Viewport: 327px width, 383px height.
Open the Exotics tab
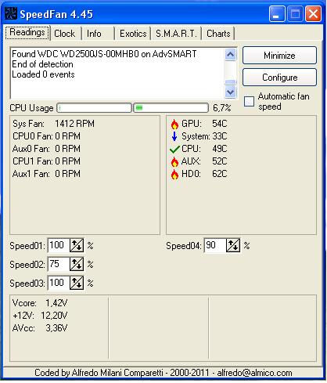[x=133, y=34]
